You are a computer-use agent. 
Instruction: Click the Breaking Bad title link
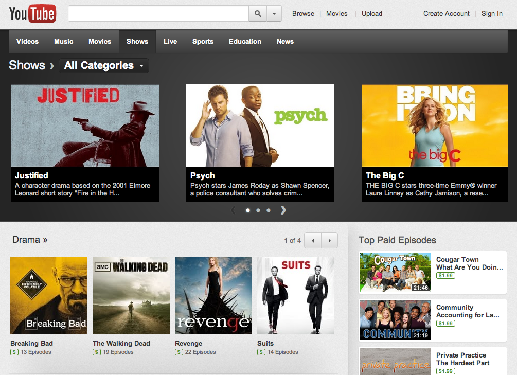click(x=31, y=343)
